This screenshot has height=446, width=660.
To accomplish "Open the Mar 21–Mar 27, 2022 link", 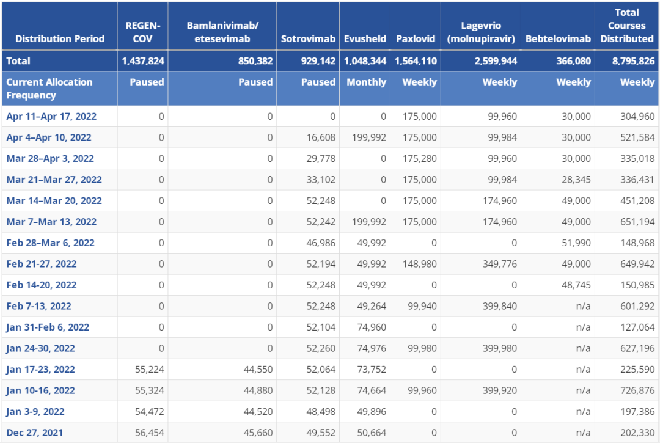I will 54,180.
